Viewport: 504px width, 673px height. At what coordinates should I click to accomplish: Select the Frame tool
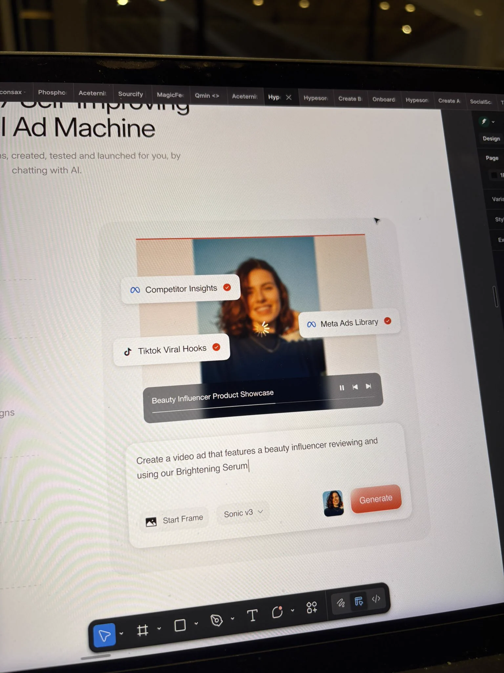(x=142, y=630)
